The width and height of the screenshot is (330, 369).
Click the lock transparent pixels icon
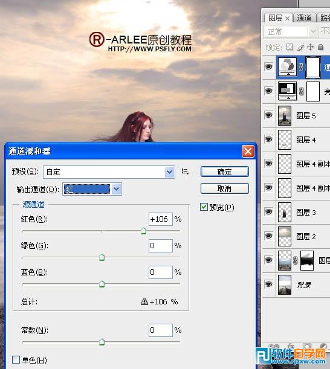tap(290, 47)
